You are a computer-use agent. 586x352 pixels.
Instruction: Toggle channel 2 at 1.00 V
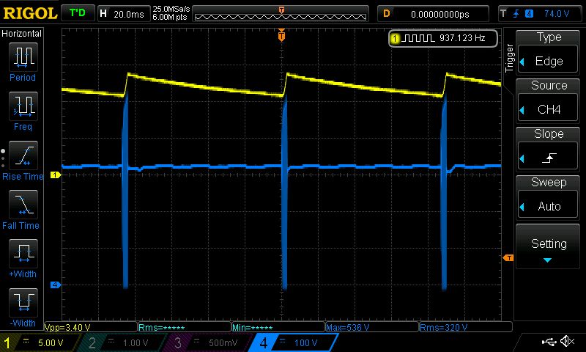pos(123,342)
